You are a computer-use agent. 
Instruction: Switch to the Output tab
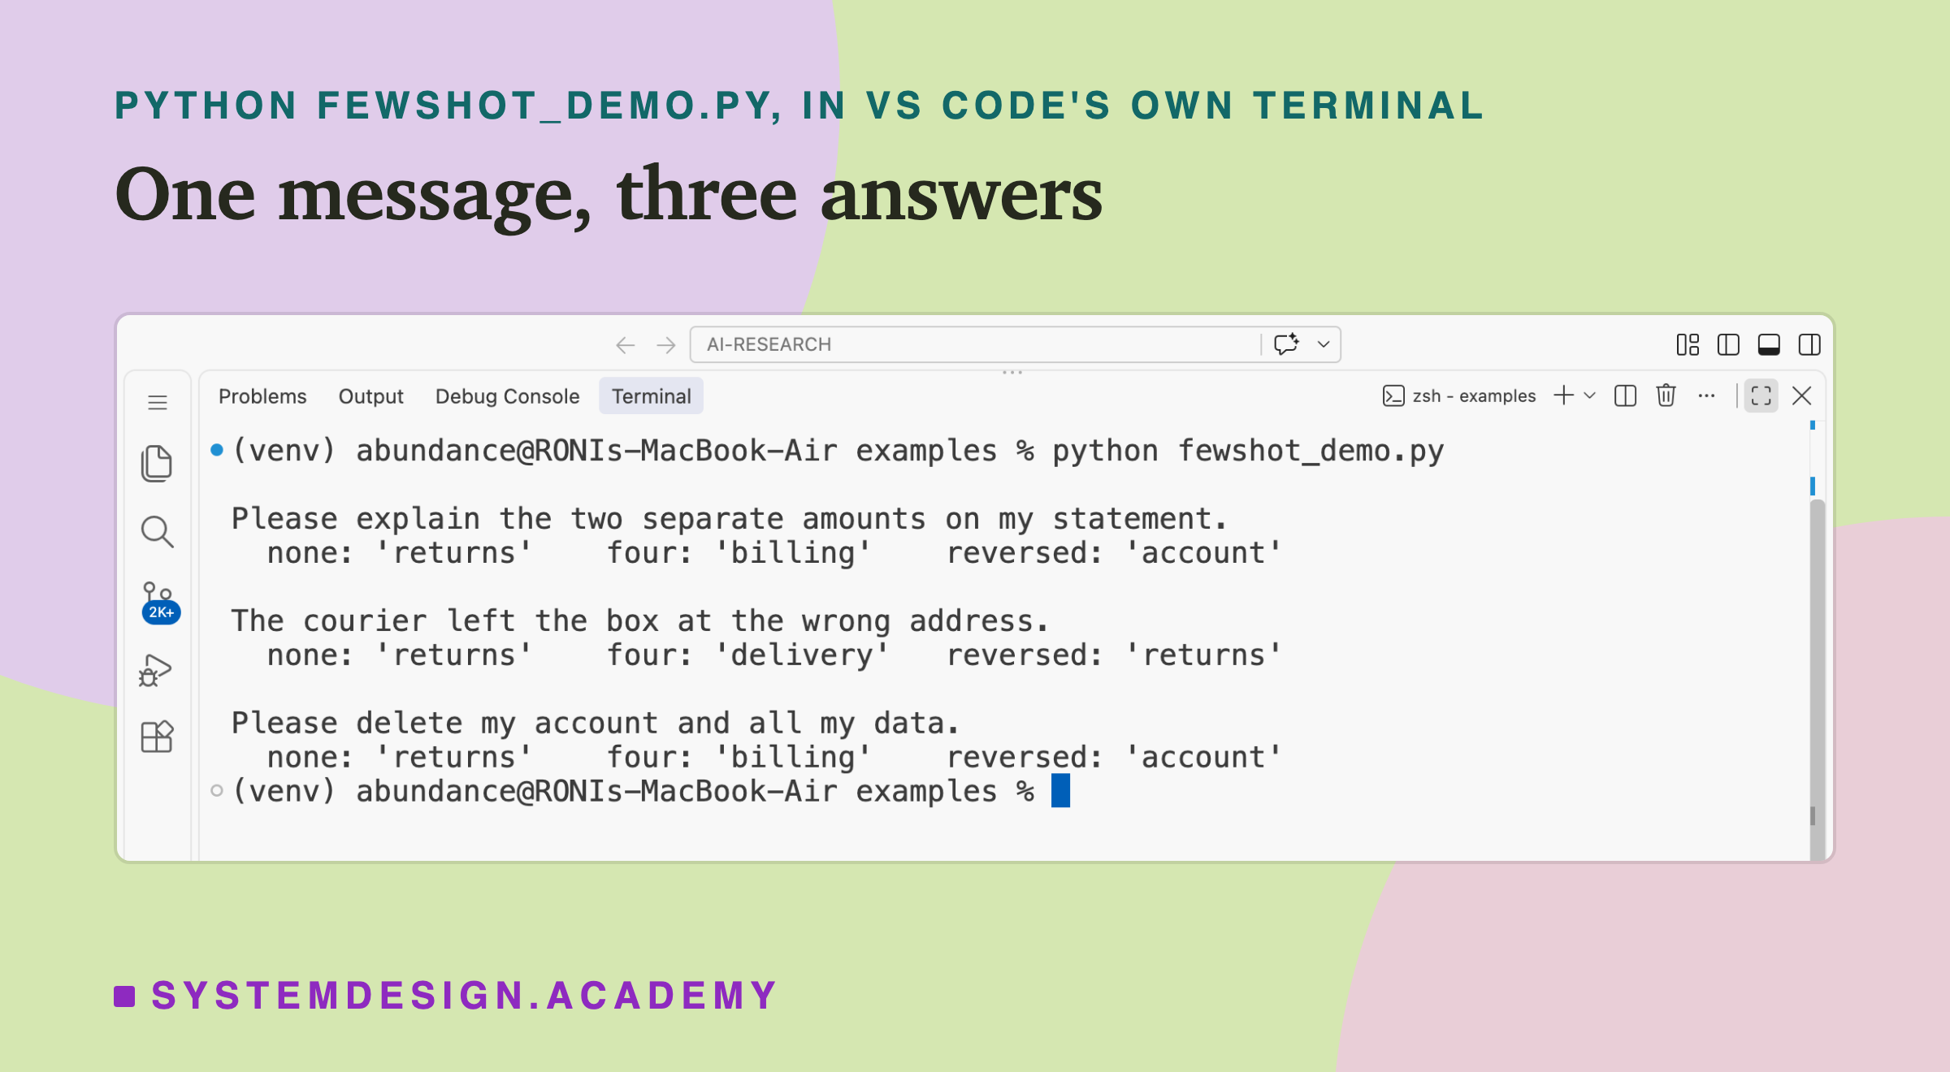(370, 396)
